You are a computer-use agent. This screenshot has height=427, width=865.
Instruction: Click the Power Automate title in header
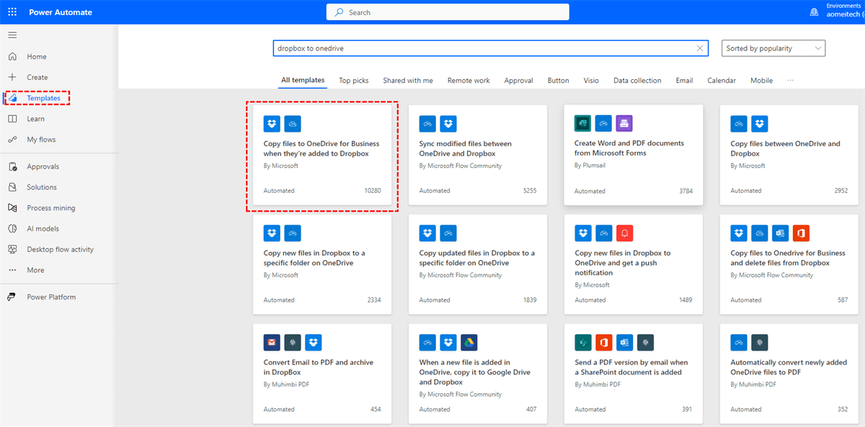pos(61,12)
